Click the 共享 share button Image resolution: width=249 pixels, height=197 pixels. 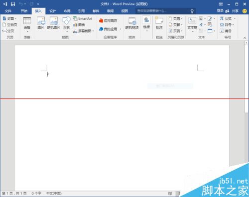click(x=232, y=11)
